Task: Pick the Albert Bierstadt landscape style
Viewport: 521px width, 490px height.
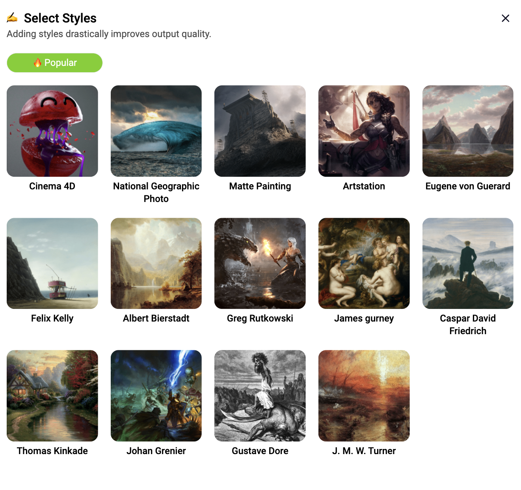Action: [x=156, y=263]
